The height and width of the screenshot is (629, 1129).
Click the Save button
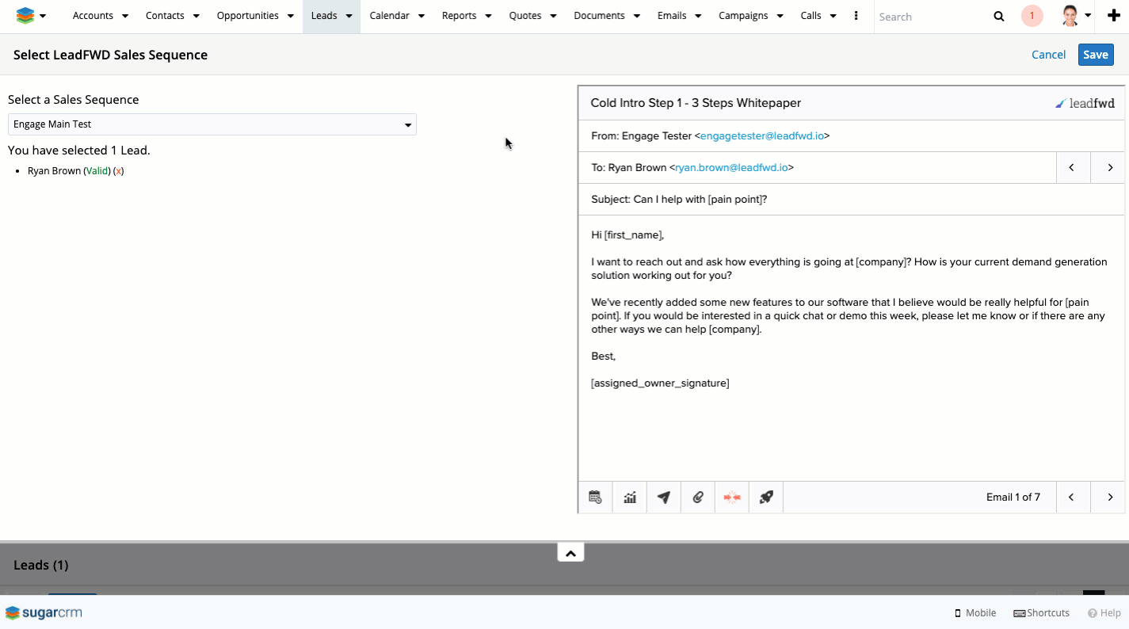pyautogui.click(x=1096, y=55)
